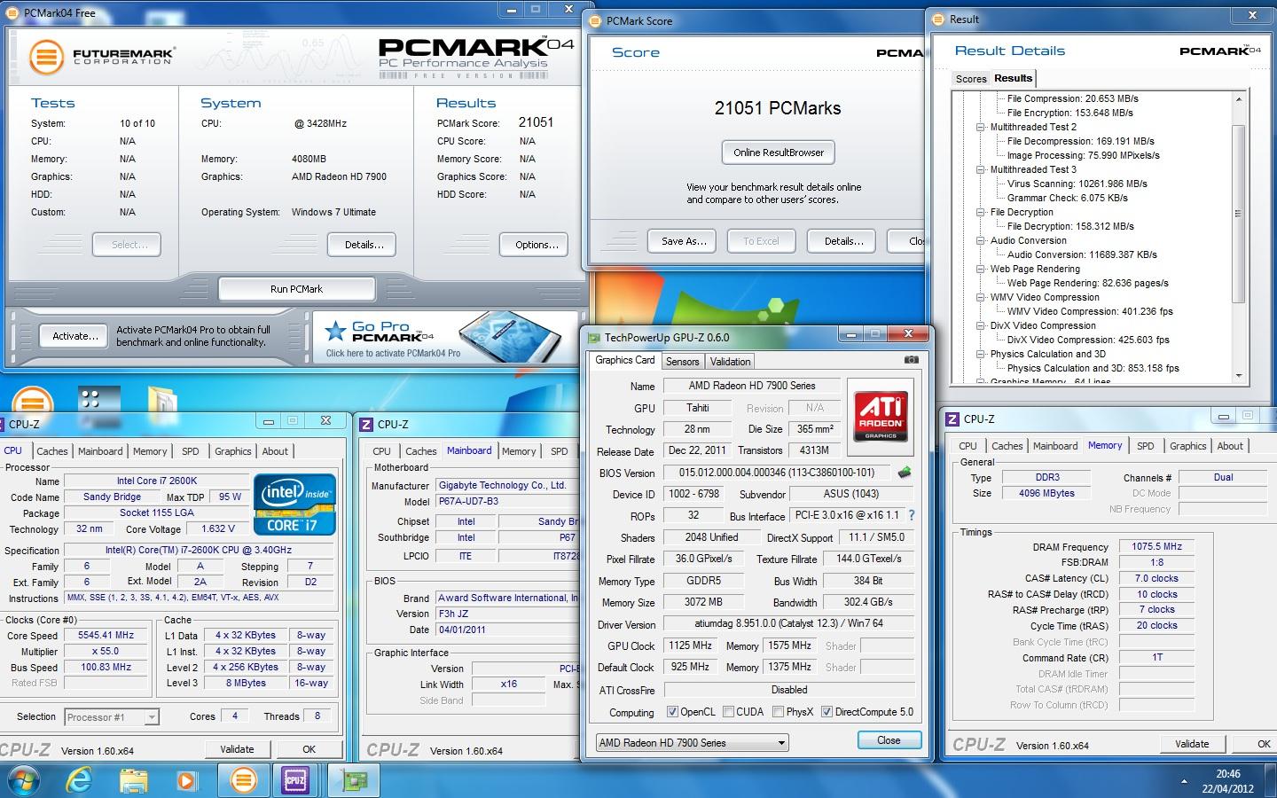Viewport: 1277px width, 798px height.
Task: Click the GPU Clock value 1125 MHz
Action: pyautogui.click(x=691, y=645)
